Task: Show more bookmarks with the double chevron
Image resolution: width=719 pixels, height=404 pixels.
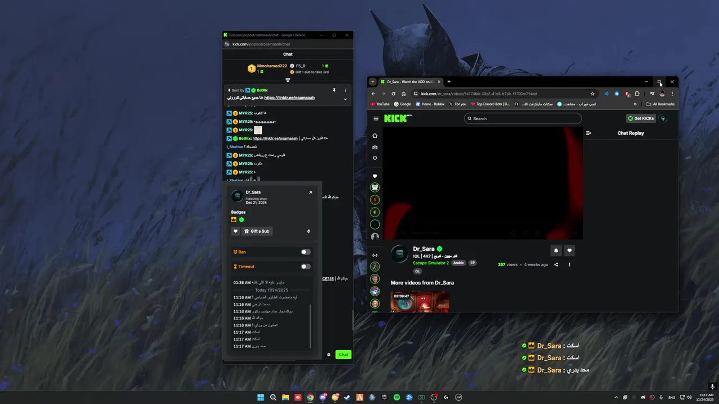Action: pyautogui.click(x=635, y=104)
